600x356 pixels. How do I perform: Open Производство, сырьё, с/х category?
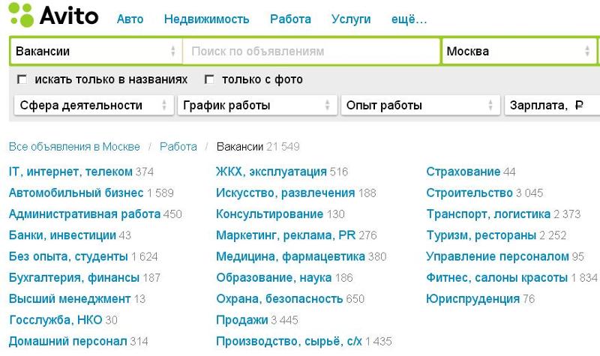(x=289, y=341)
